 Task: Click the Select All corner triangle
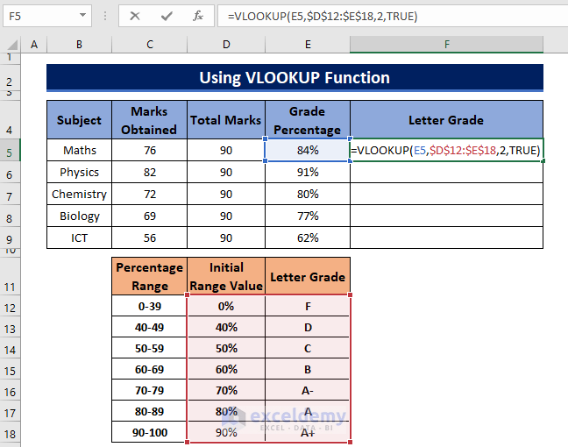(11, 45)
